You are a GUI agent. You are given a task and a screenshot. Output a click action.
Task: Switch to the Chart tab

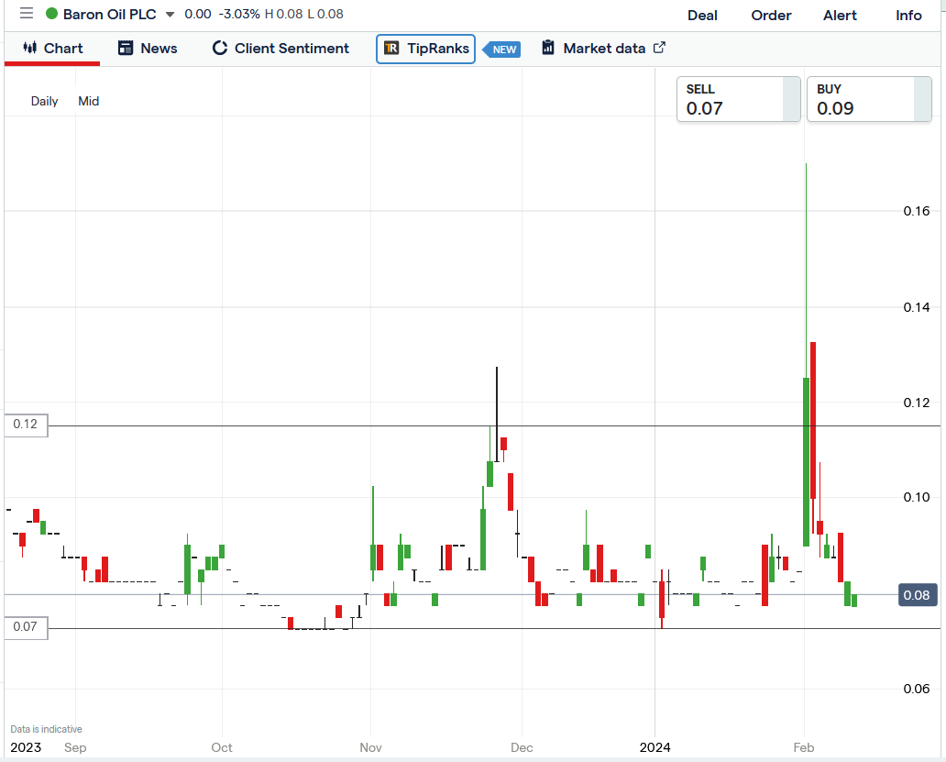point(52,49)
